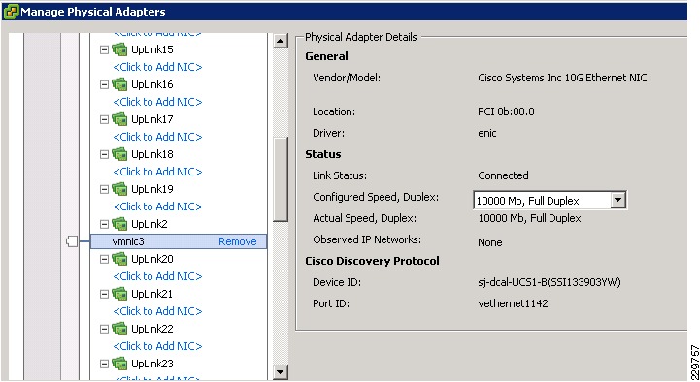Viewport: 700px width, 382px height.
Task: Click the UpLink18 green NIC icon
Action: (119, 154)
